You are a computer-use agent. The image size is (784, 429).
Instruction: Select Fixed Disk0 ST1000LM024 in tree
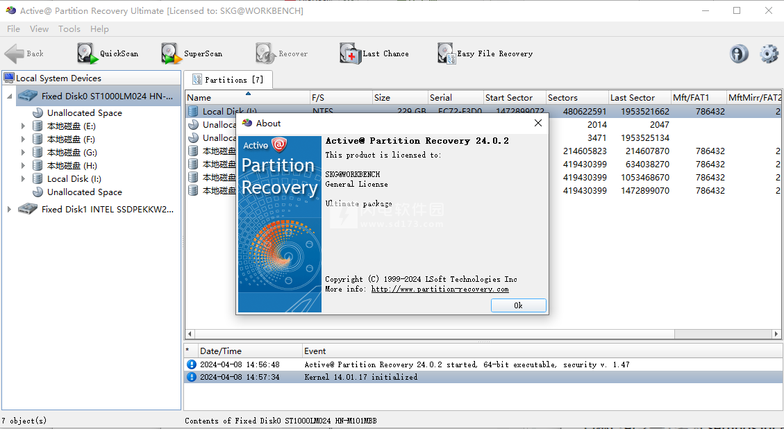tap(98, 96)
